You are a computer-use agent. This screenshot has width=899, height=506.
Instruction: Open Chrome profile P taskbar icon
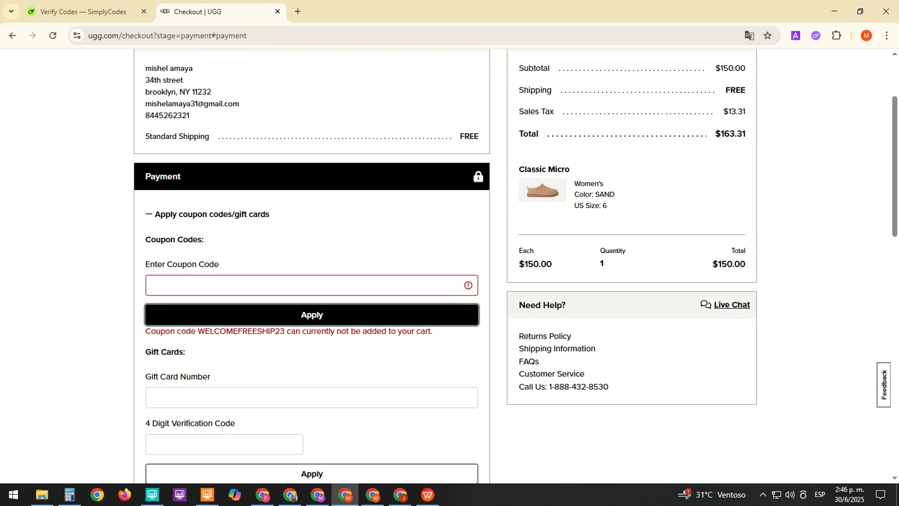tap(263, 495)
